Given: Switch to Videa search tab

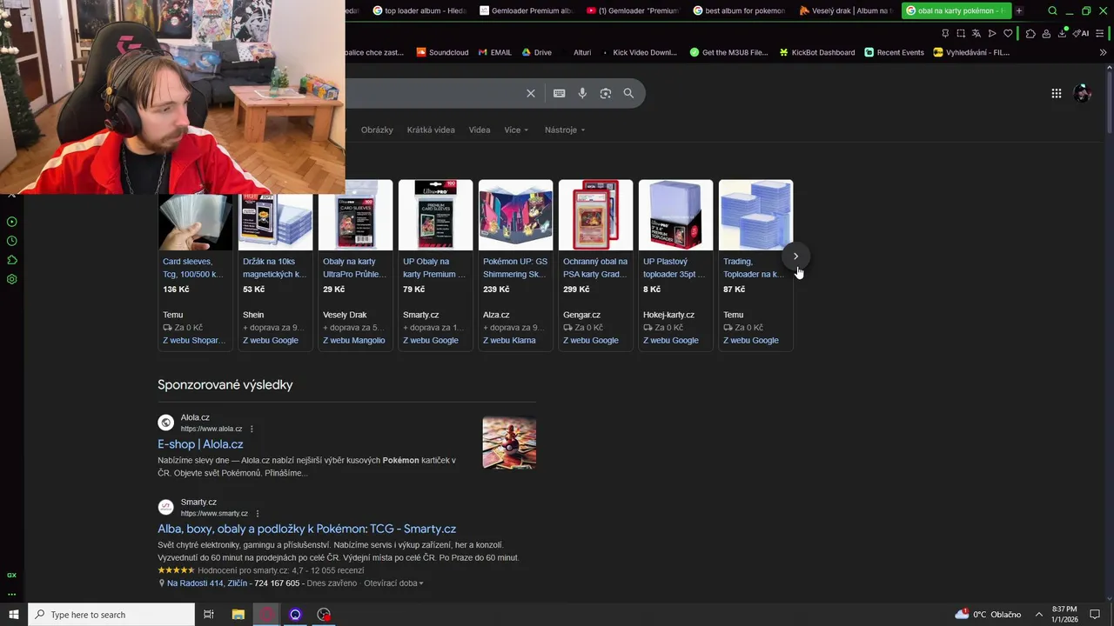Looking at the screenshot, I should (480, 130).
